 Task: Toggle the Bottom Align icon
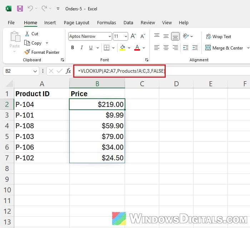[x=175, y=36]
